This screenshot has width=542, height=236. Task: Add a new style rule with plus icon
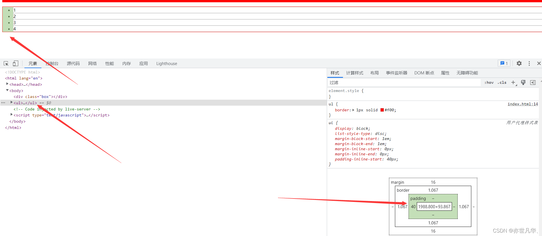(x=513, y=82)
